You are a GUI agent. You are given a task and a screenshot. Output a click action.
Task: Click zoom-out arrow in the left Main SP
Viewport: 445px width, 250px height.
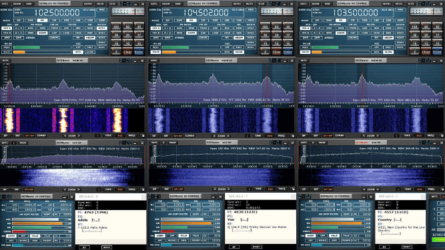tap(65, 136)
